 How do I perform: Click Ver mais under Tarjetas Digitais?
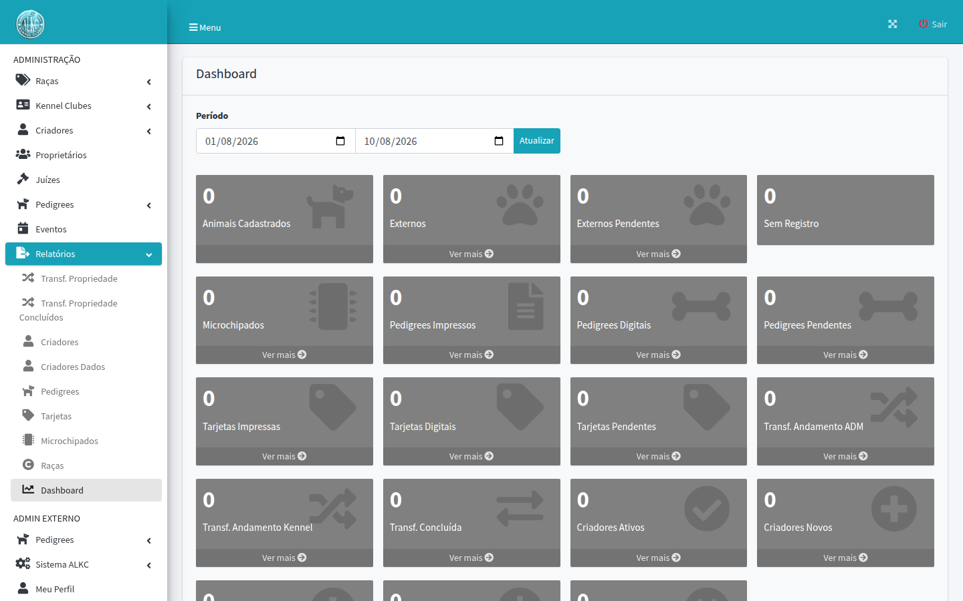[x=471, y=456]
